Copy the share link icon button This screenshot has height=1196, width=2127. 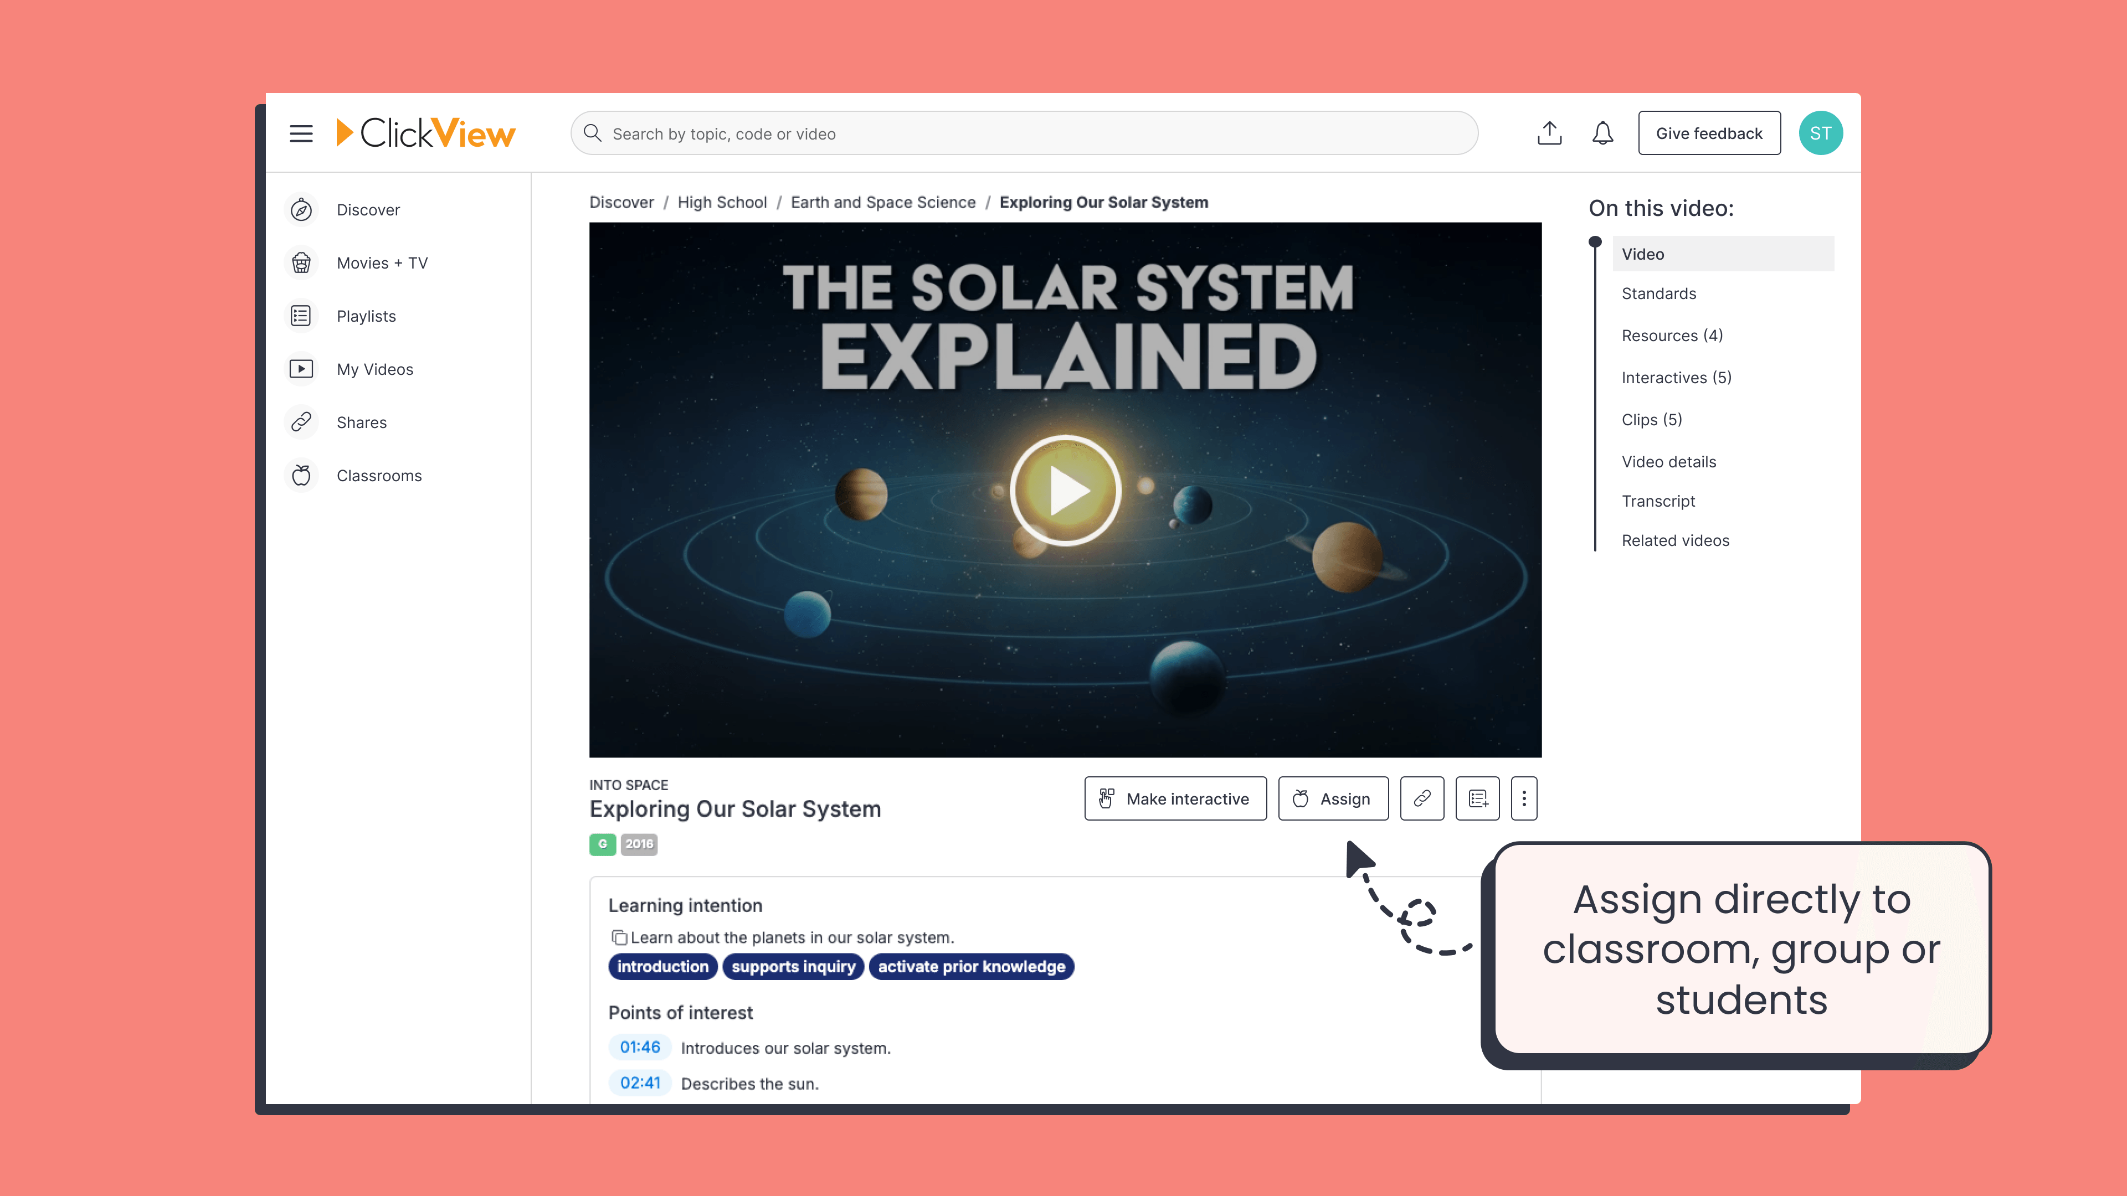[1422, 798]
